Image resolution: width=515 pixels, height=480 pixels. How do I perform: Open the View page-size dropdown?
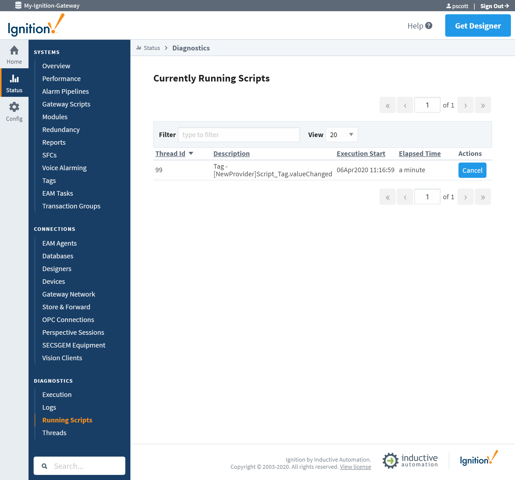pyautogui.click(x=342, y=135)
